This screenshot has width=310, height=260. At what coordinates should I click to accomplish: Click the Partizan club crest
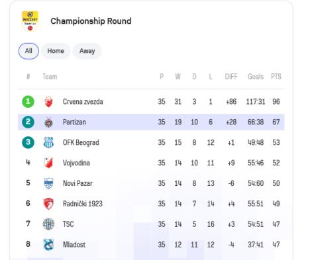point(48,122)
